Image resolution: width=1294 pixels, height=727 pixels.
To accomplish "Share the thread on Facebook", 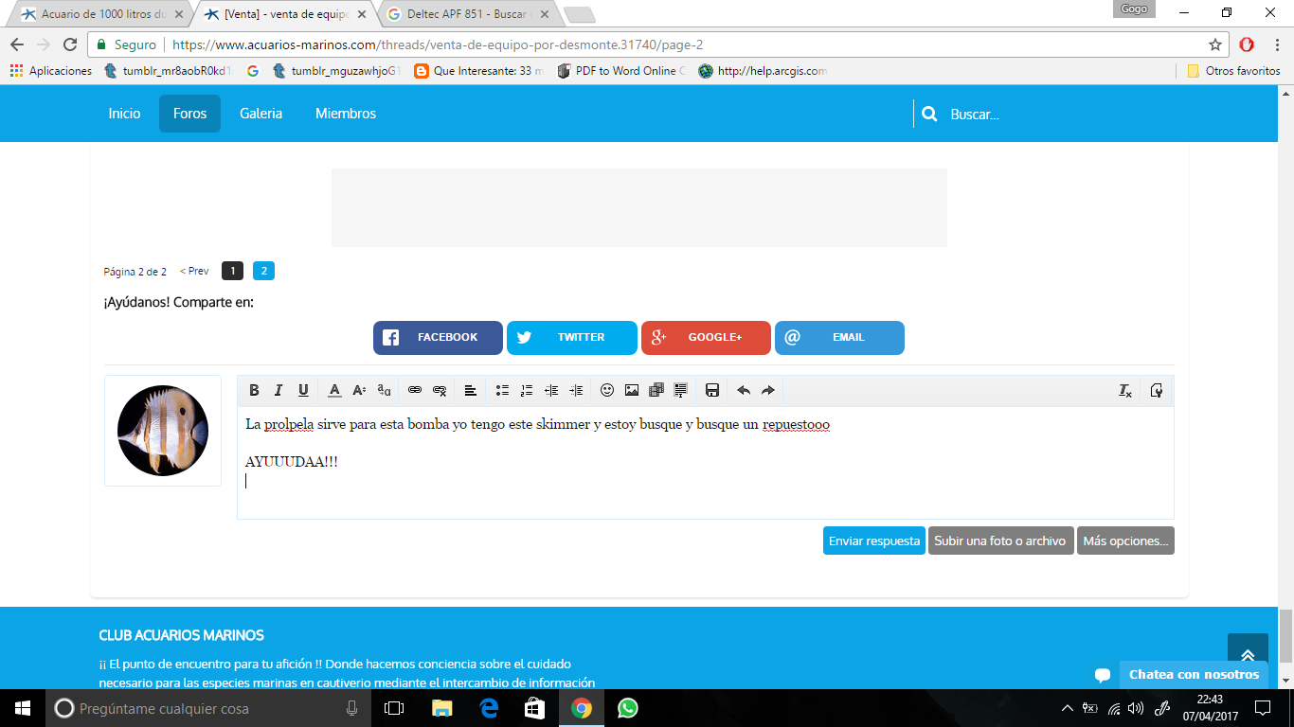I will (x=438, y=338).
